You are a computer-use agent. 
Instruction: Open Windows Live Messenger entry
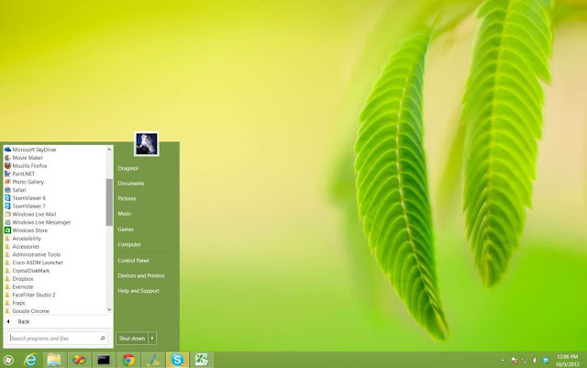point(38,222)
